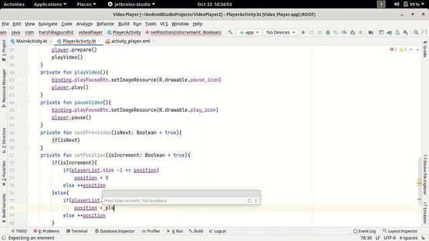429x241 pixels.
Task: Click the Stop run square icon
Action: [361, 32]
